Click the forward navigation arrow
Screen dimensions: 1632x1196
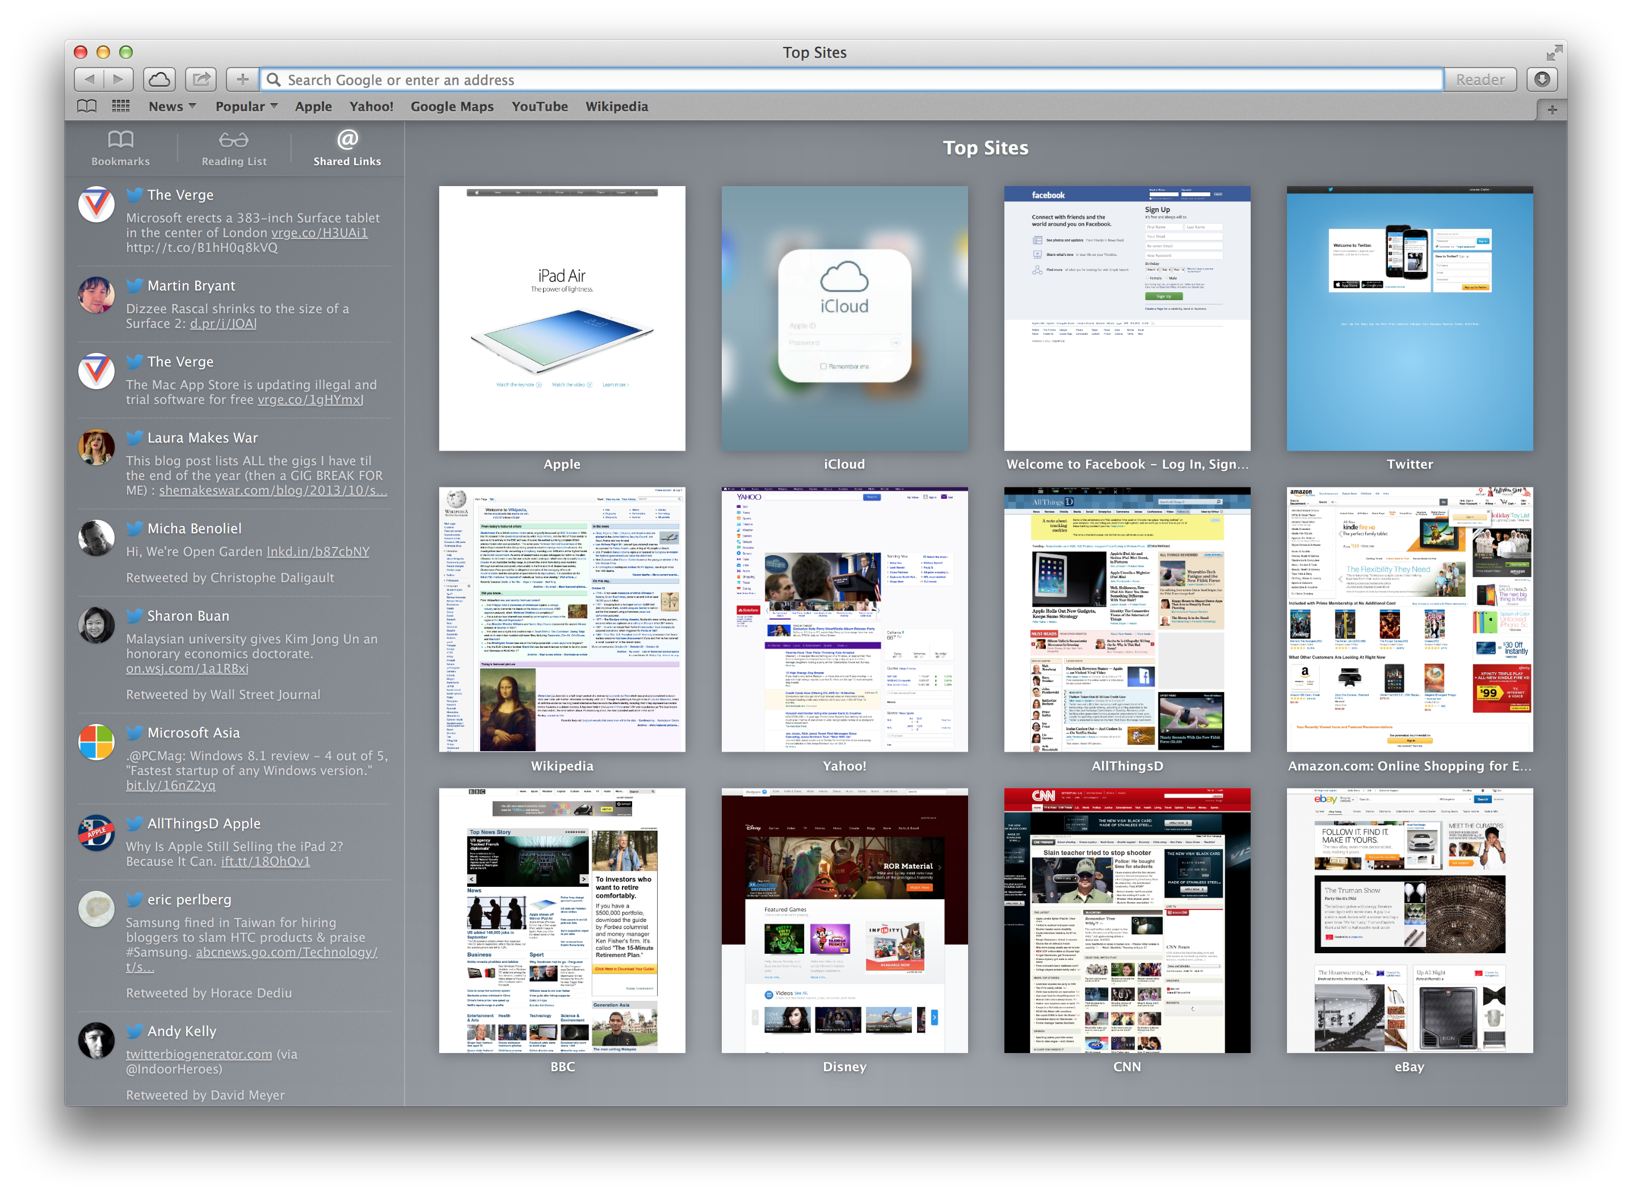[x=118, y=79]
